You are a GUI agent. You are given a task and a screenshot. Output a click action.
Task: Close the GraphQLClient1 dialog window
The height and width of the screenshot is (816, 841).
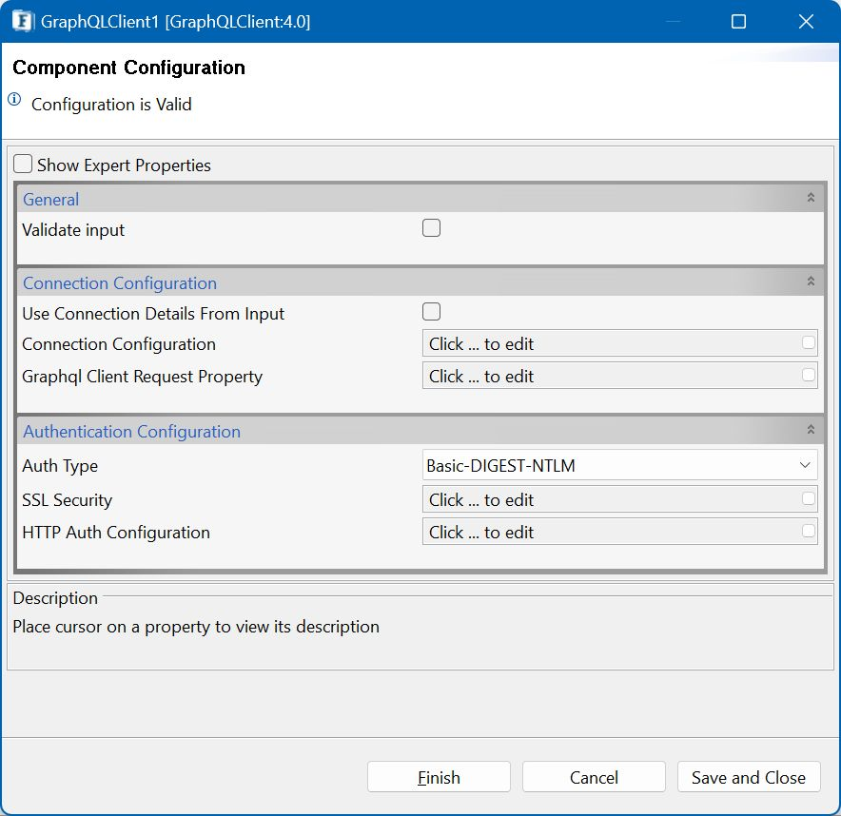coord(806,22)
